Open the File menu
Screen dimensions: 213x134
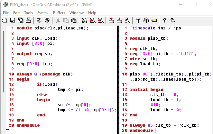click(x=6, y=12)
